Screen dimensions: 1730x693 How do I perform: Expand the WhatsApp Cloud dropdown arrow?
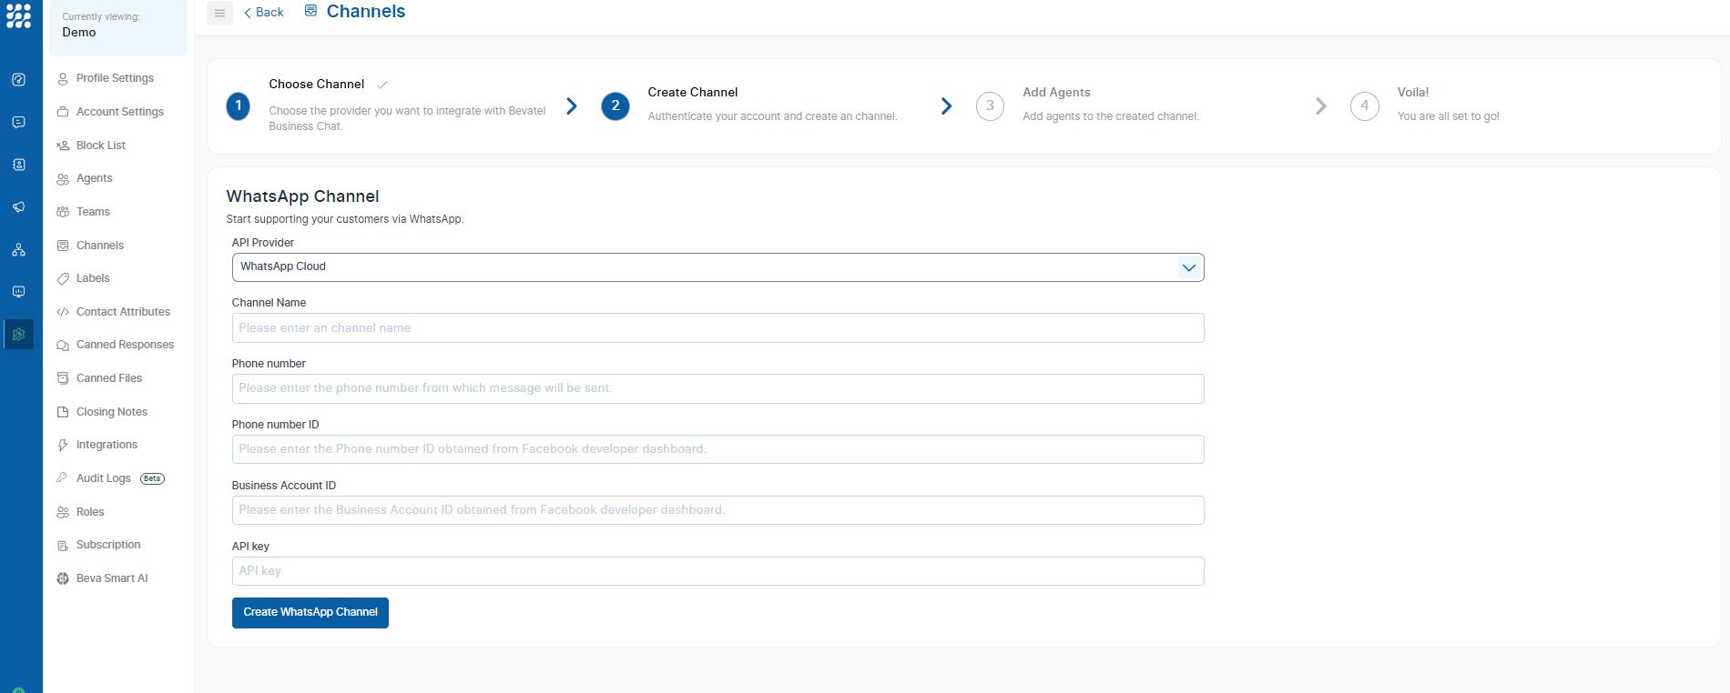click(1188, 267)
